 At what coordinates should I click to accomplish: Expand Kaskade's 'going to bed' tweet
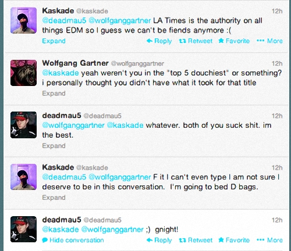pyautogui.click(x=54, y=198)
